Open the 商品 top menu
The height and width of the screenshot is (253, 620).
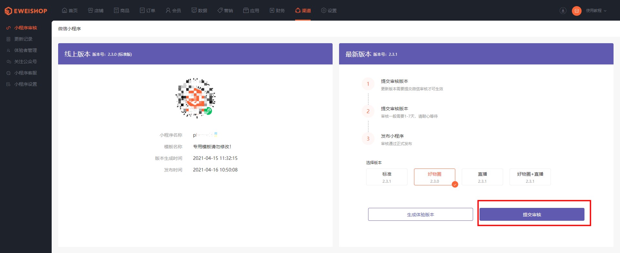point(121,10)
